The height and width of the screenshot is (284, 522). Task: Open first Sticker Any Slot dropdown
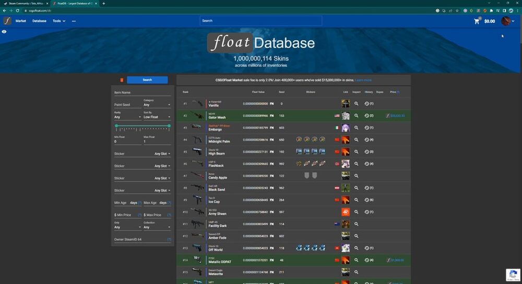pos(162,154)
